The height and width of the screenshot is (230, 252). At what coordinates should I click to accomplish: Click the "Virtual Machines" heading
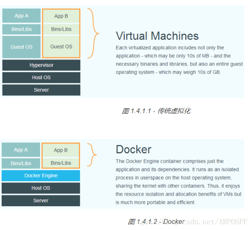(157, 36)
